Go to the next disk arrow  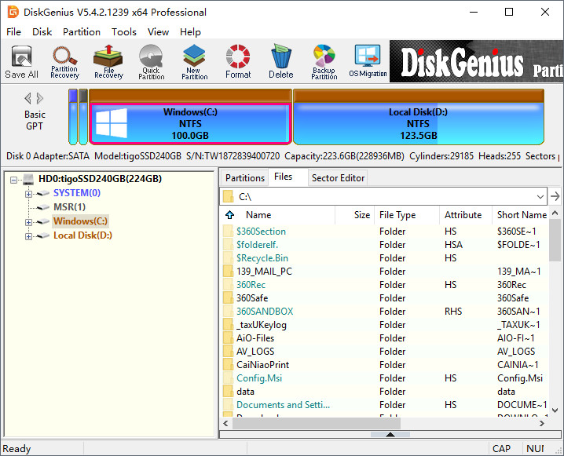tap(41, 98)
